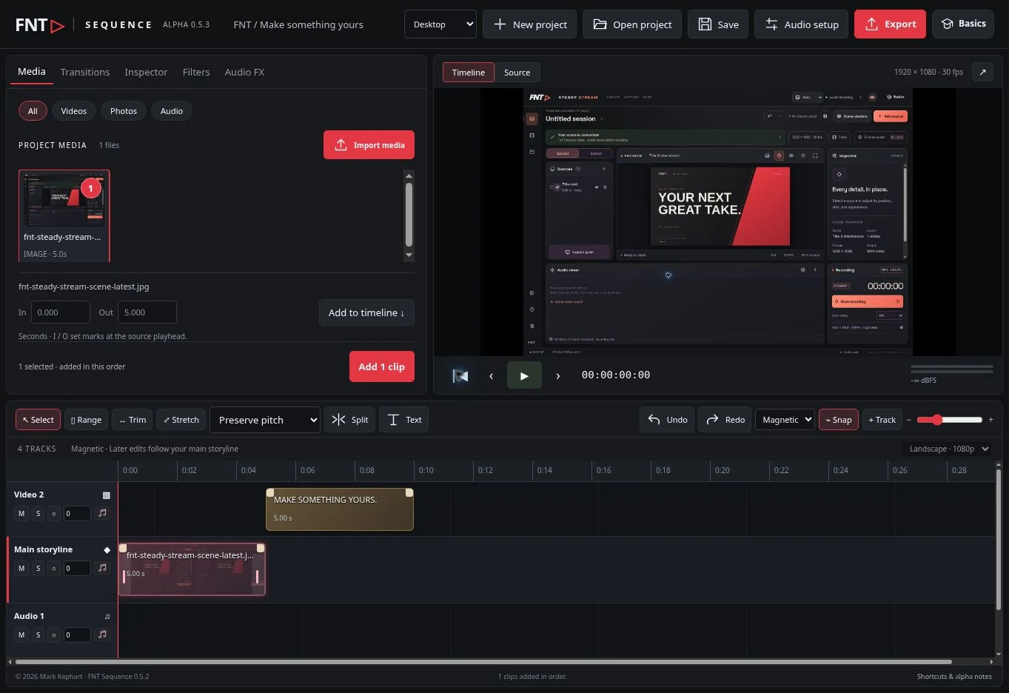This screenshot has height=693, width=1009.
Task: Open Audio setup
Action: [x=801, y=24]
